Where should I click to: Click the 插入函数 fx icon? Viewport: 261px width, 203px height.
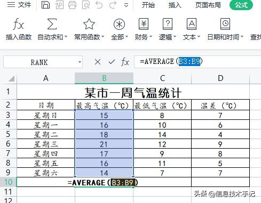point(19,24)
